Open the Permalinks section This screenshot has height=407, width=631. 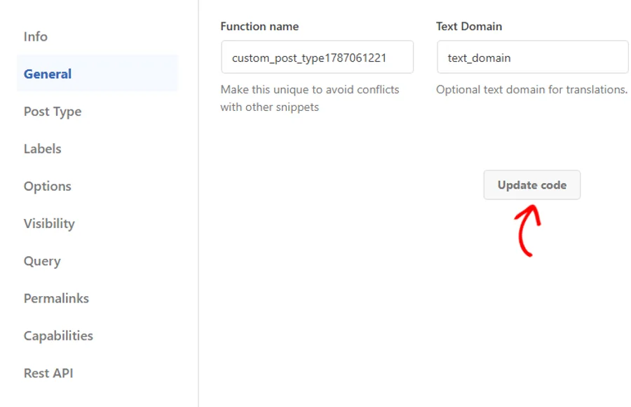(x=56, y=298)
